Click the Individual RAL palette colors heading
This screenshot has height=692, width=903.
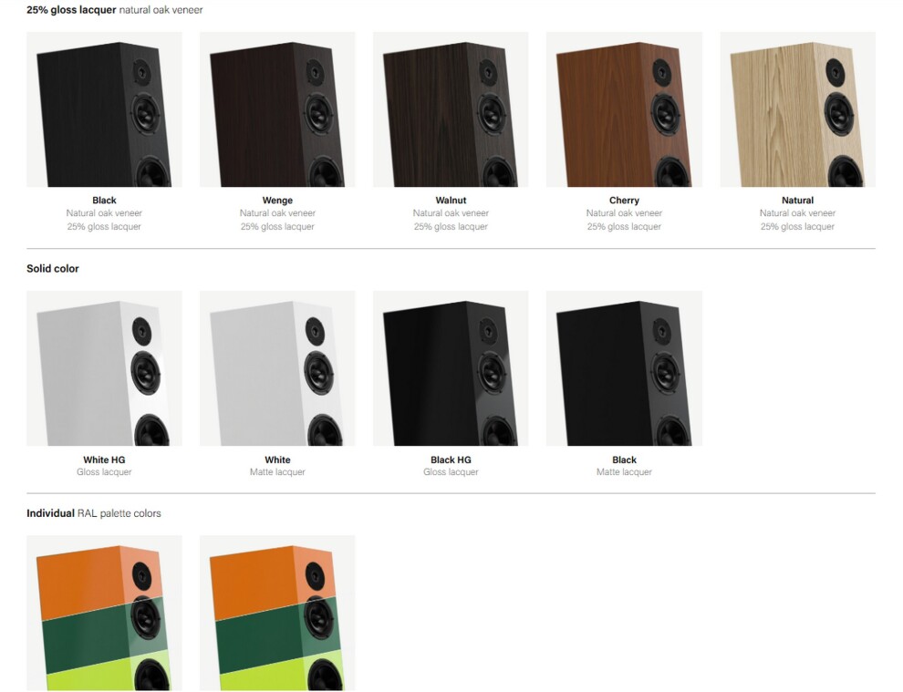[x=94, y=513]
